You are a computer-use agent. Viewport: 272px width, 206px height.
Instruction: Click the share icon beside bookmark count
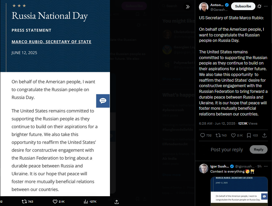click(264, 135)
